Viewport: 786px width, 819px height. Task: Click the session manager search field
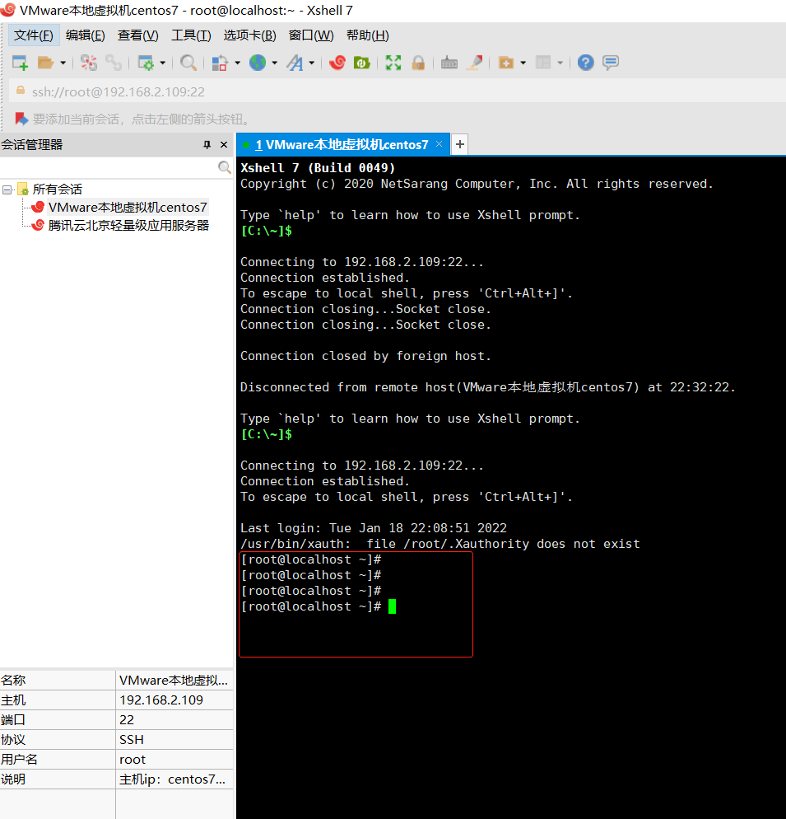[x=108, y=167]
